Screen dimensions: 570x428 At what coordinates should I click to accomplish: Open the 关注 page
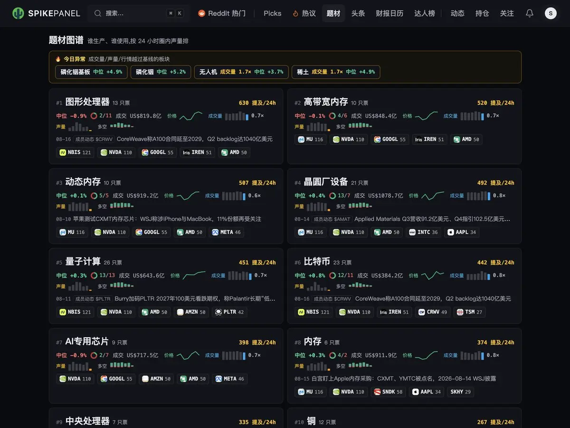(507, 13)
